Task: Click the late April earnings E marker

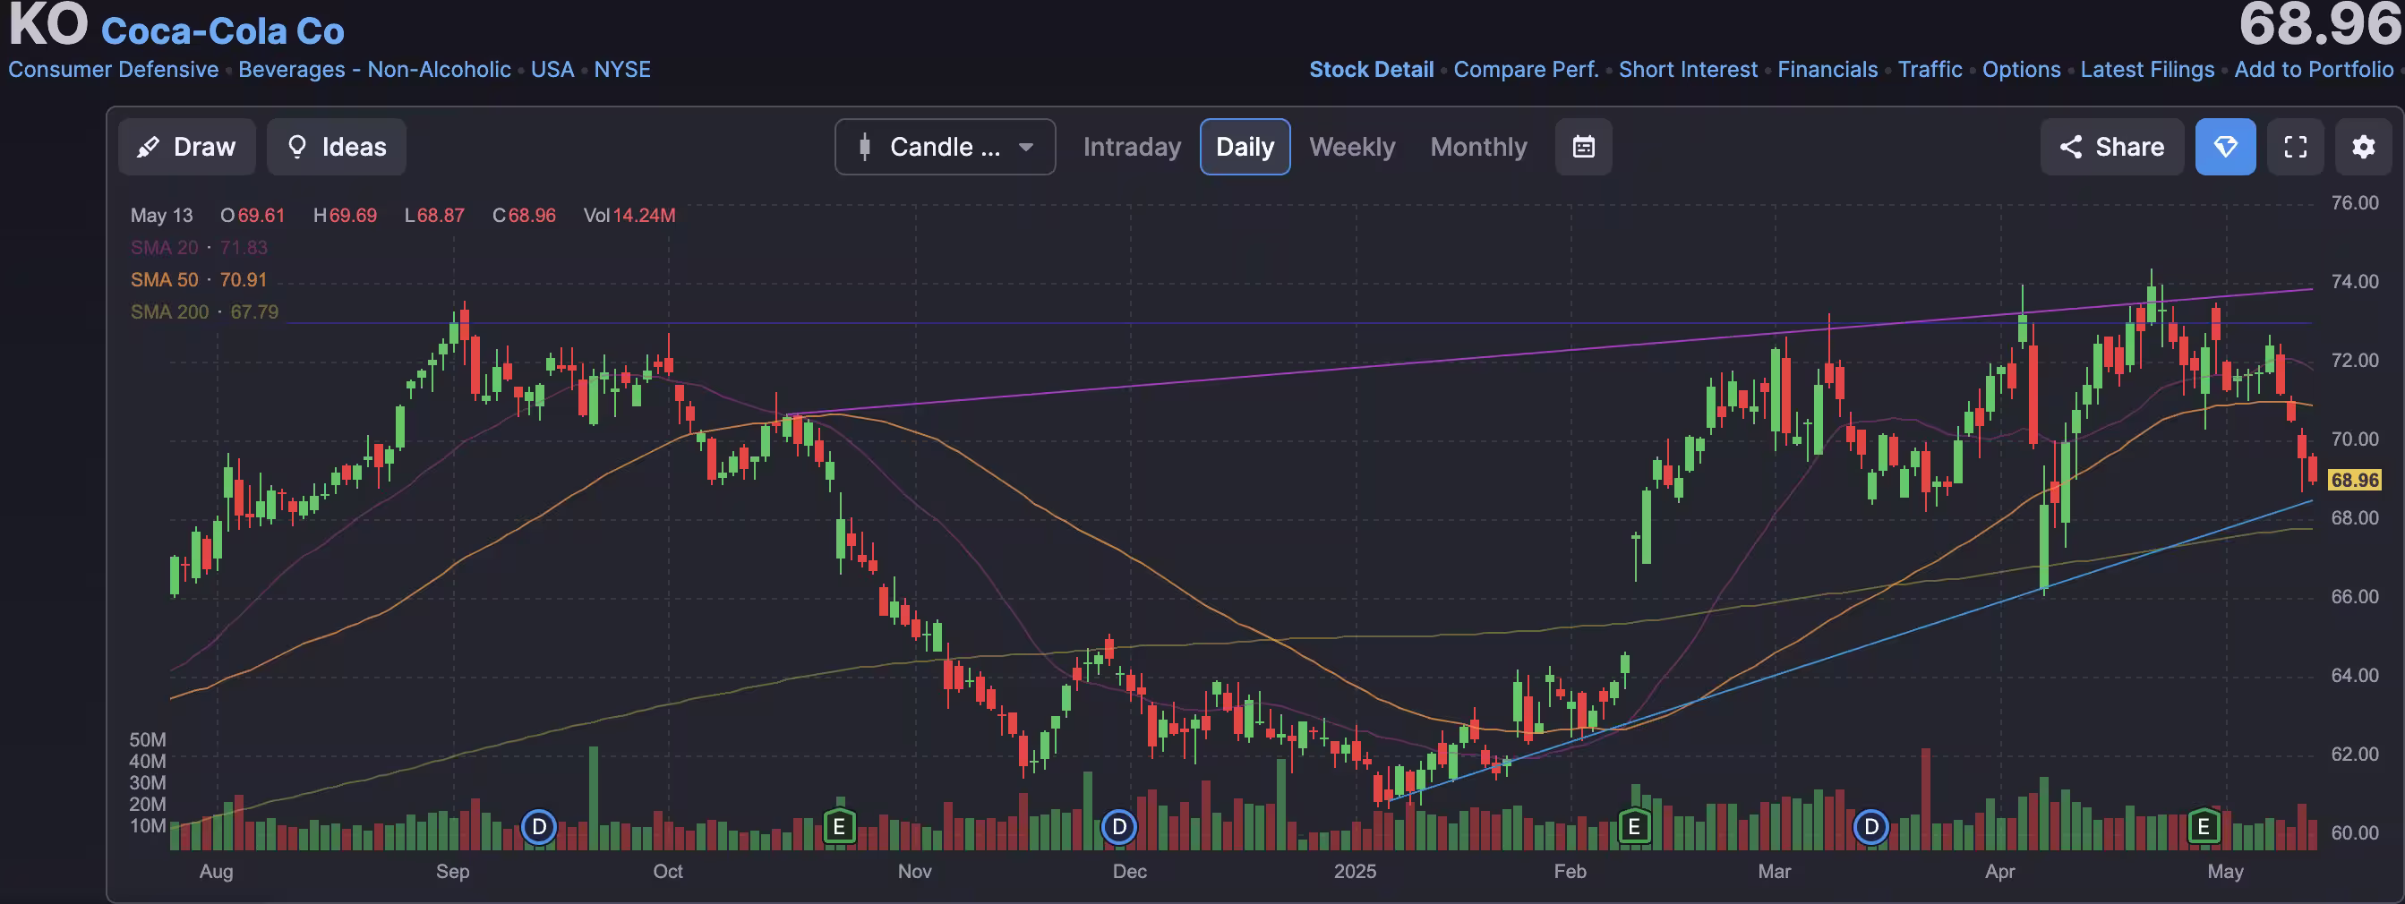Action: pos(2204,826)
